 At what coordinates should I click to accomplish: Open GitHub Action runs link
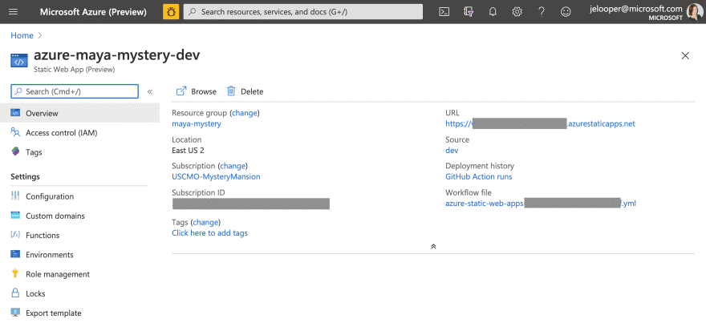click(478, 176)
